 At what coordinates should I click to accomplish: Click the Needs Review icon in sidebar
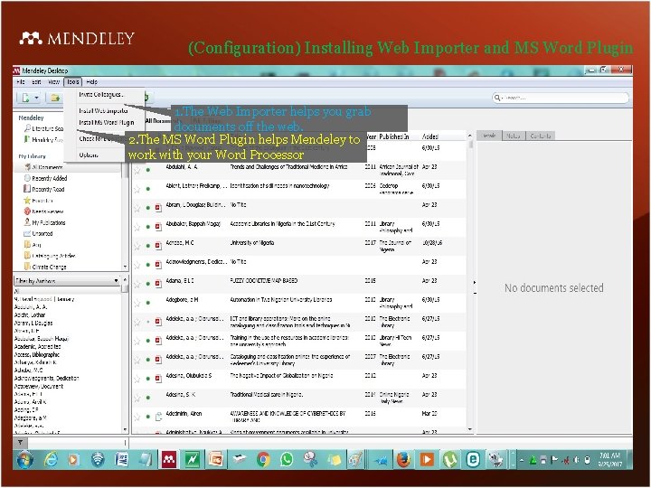[x=27, y=211]
